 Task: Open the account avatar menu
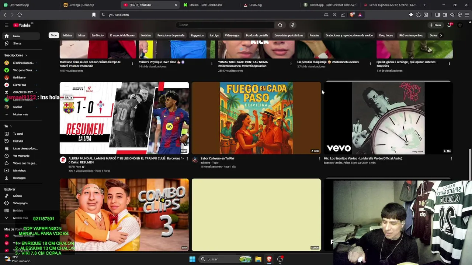coord(460,25)
